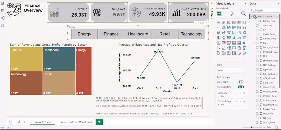Open more visuals ellipsis below the gallery
The height and width of the screenshot is (130, 281).
pyautogui.click(x=218, y=58)
